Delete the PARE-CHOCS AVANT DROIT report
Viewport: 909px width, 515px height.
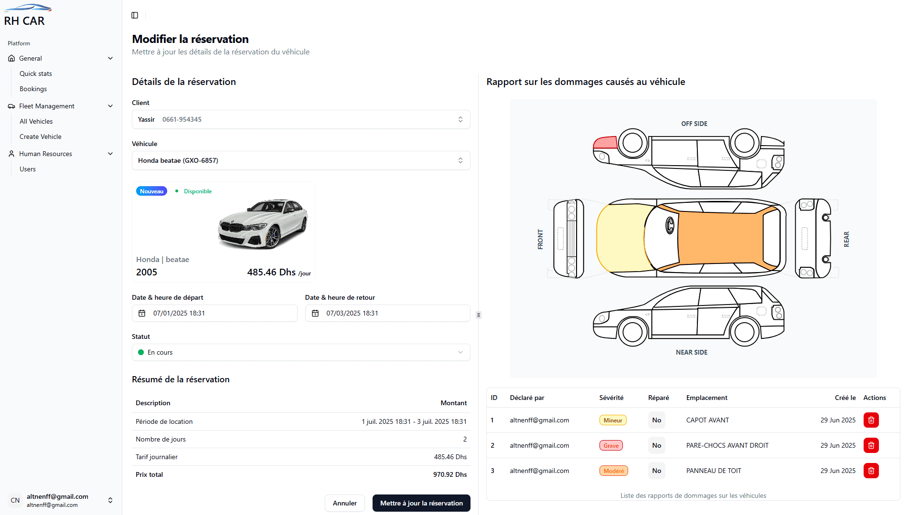871,445
